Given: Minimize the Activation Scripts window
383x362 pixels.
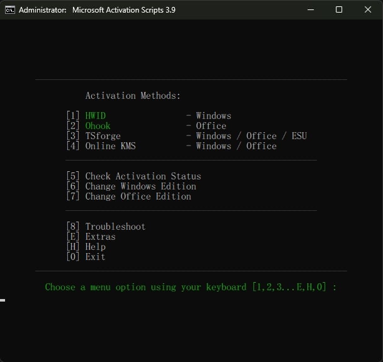Looking at the screenshot, I should [x=309, y=9].
